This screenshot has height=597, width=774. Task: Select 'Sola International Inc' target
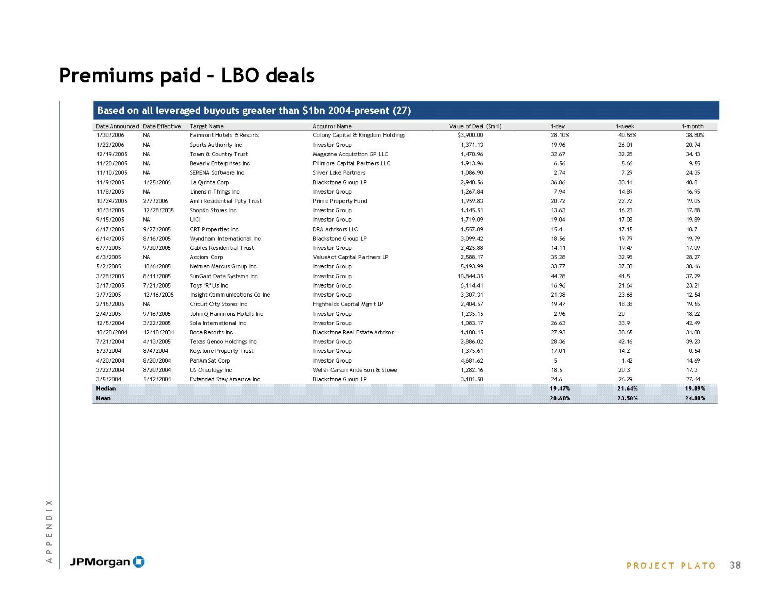218,323
